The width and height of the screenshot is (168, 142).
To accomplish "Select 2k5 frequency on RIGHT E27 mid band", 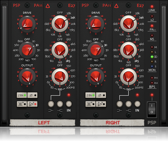I will tap(137, 61).
